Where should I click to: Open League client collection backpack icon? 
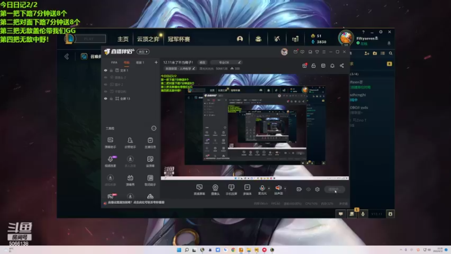tap(258, 39)
